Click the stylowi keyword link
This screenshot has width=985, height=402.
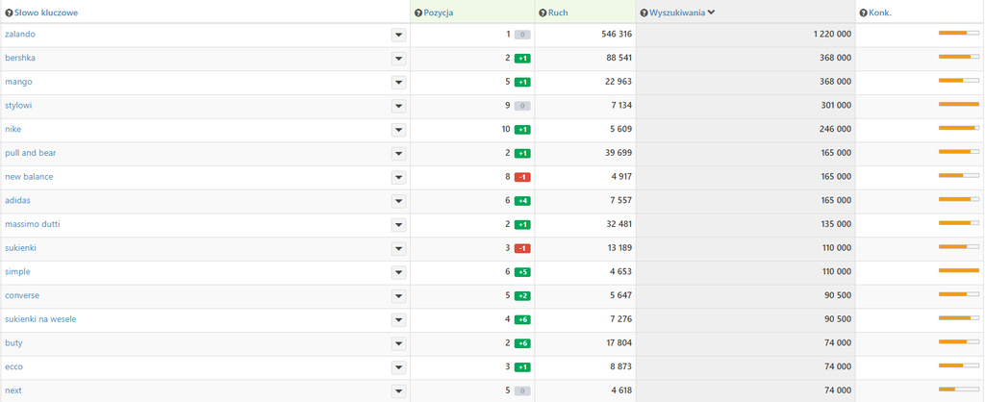(x=18, y=106)
